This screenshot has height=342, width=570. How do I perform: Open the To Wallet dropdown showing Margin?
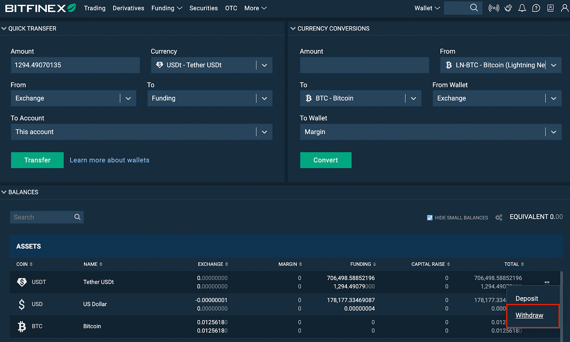click(x=431, y=132)
